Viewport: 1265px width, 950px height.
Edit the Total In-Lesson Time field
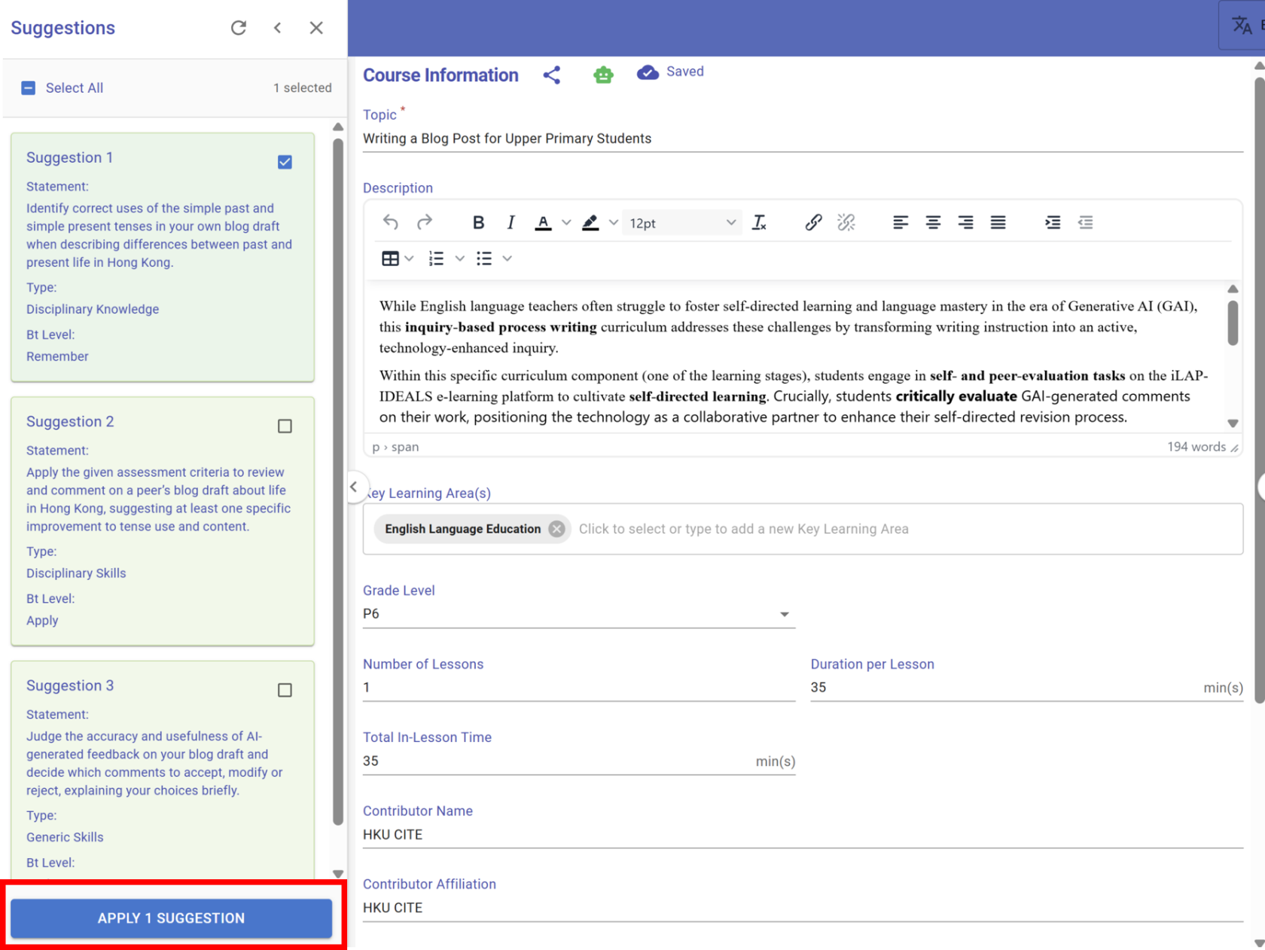tap(557, 761)
